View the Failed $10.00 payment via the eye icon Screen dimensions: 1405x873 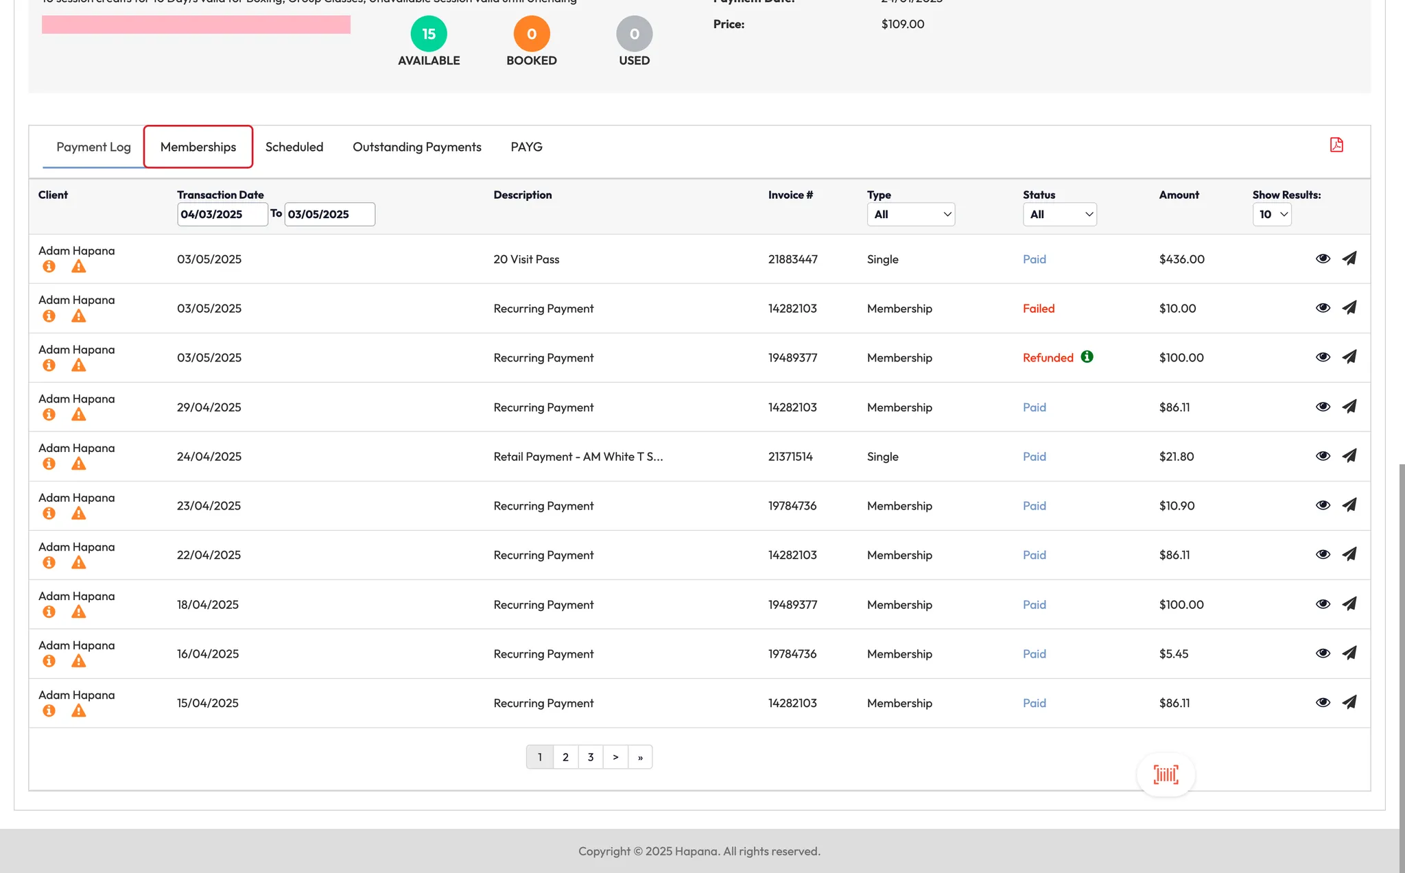1323,308
